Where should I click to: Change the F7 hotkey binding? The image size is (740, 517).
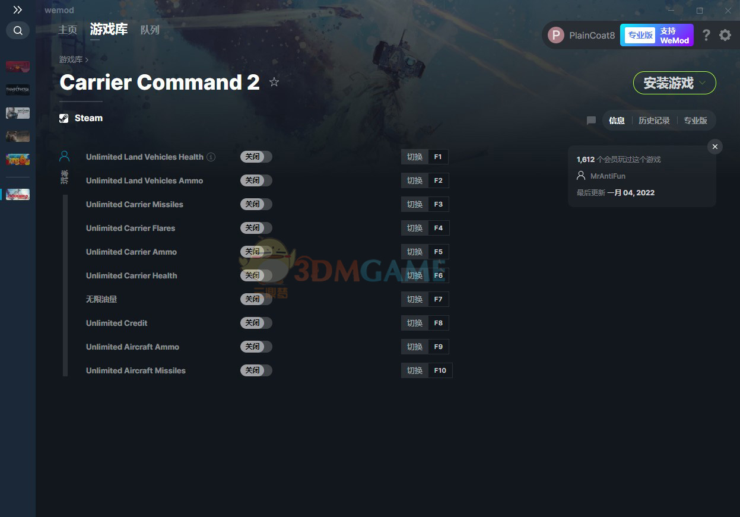[x=438, y=299]
